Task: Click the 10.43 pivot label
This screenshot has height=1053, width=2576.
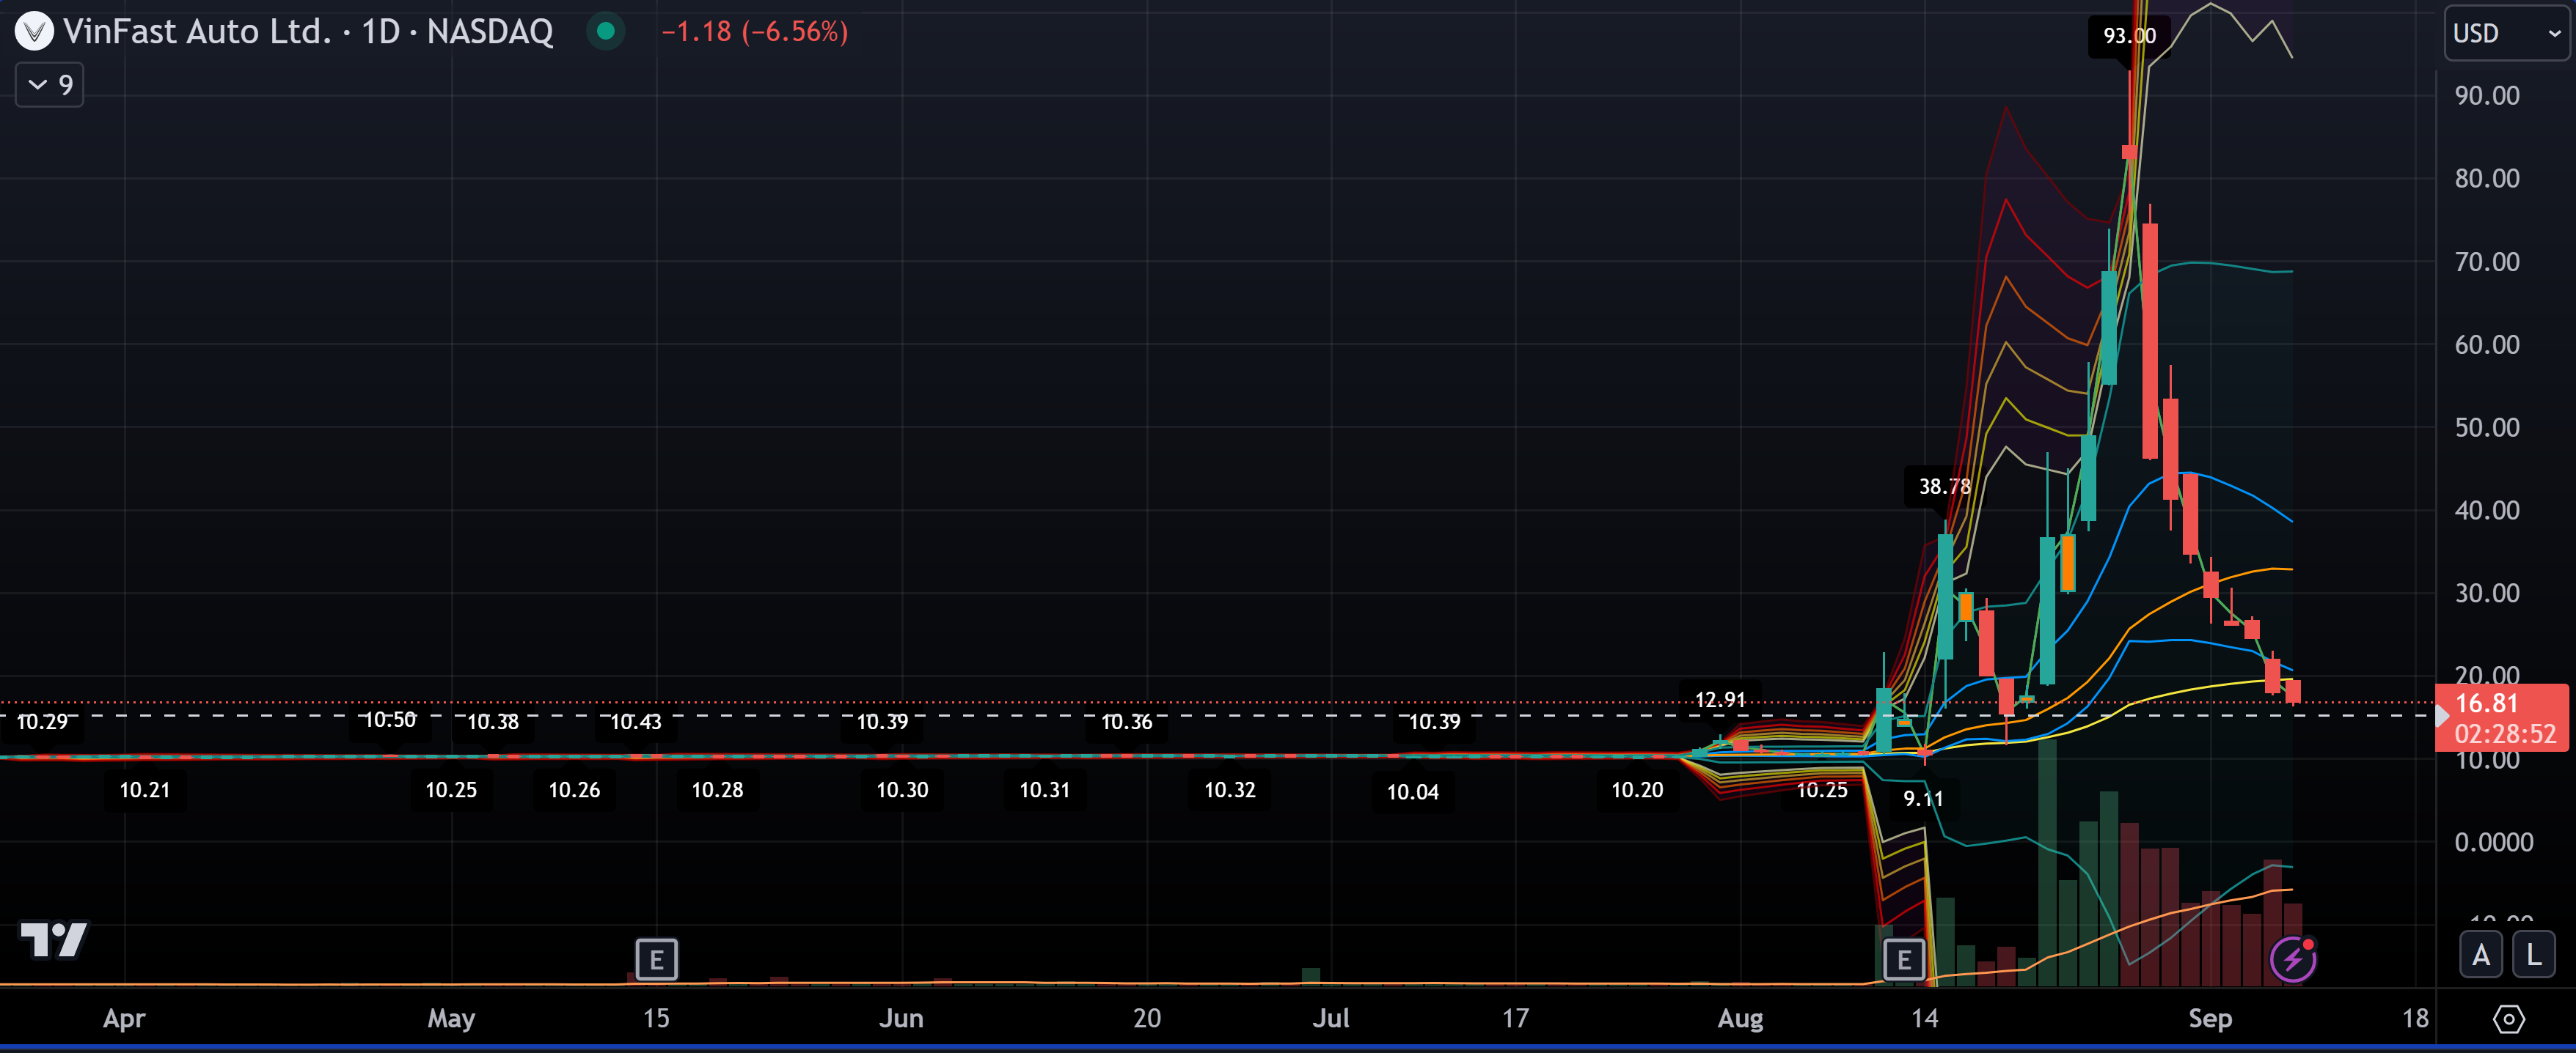Action: pos(636,721)
